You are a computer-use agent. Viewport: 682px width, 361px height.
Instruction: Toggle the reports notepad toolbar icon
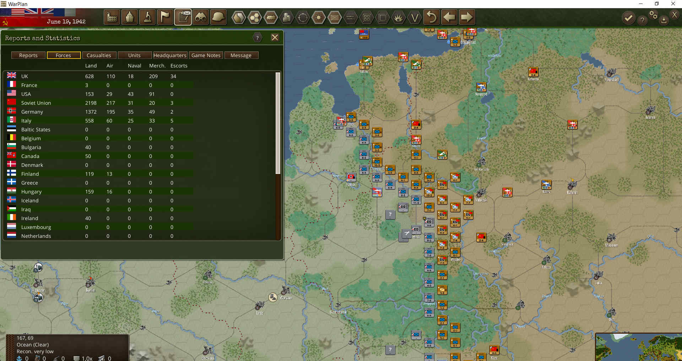[x=183, y=17]
